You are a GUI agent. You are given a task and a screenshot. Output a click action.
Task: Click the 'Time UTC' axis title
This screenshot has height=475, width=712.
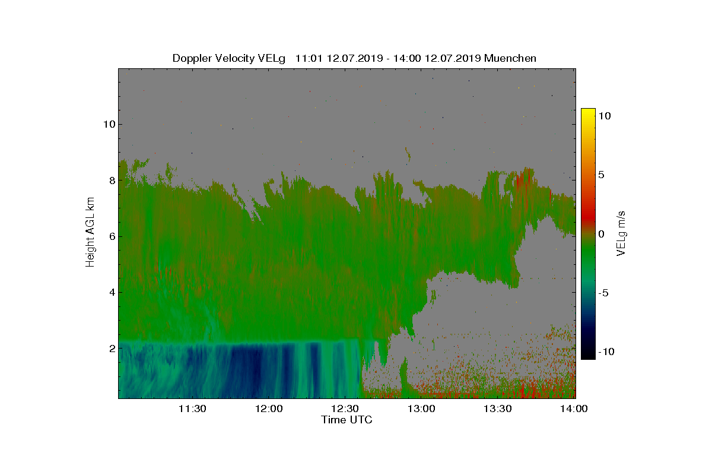point(347,420)
